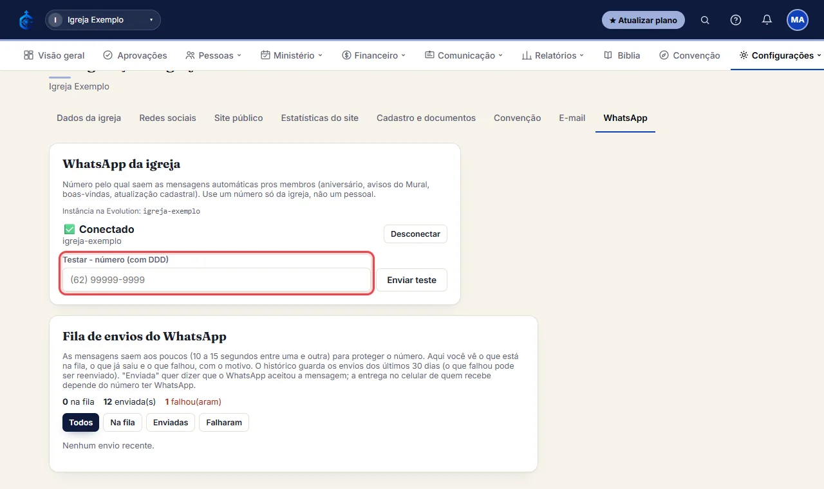Viewport: 824px width, 489px height.
Task: Select the Convenção settings tab
Action: click(518, 118)
